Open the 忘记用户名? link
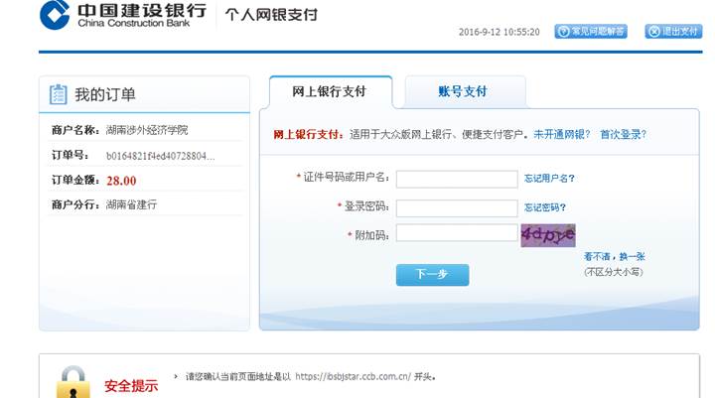Viewport: 715px width, 398px height. 549,179
